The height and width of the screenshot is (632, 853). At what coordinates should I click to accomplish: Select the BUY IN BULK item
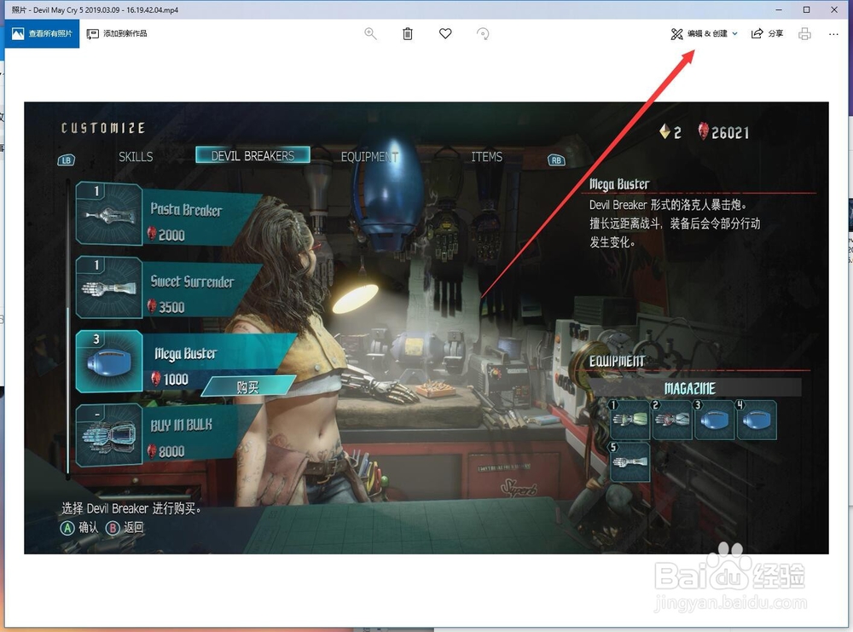[169, 436]
